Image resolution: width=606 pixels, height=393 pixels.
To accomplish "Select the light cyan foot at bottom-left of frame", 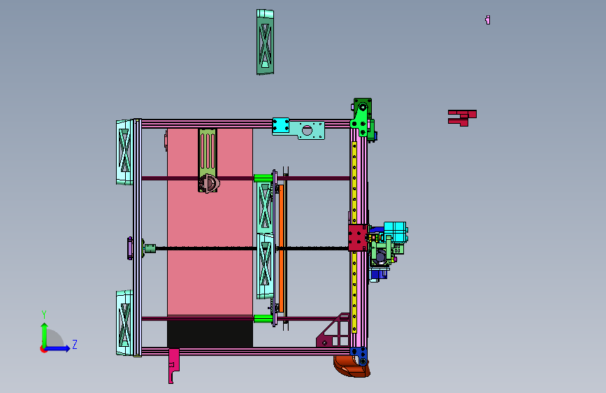I will click(x=124, y=322).
